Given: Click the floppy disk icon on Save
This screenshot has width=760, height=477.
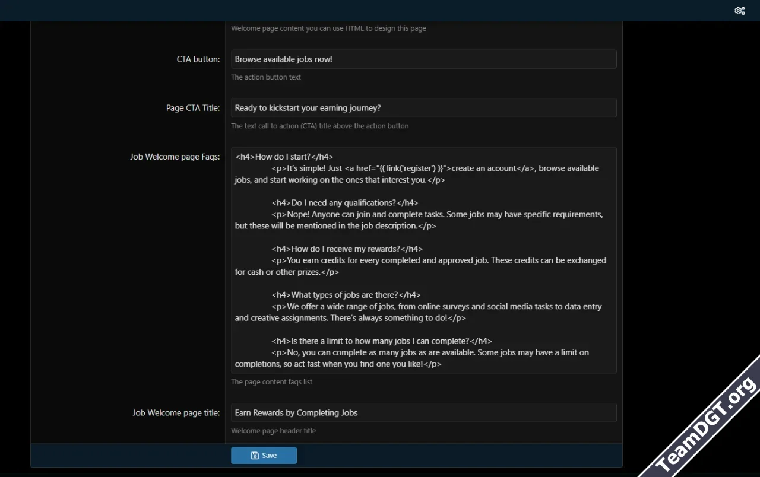Looking at the screenshot, I should click(255, 456).
